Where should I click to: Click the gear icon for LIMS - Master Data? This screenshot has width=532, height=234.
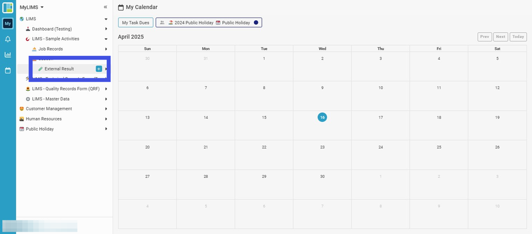tap(28, 99)
